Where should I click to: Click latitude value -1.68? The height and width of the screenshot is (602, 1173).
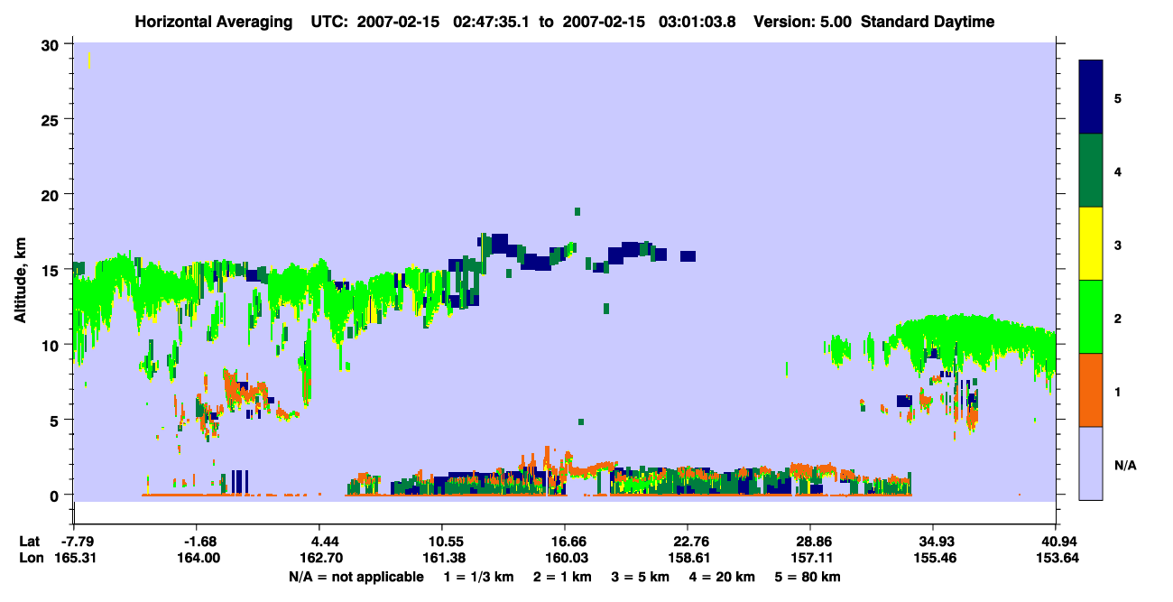[198, 542]
